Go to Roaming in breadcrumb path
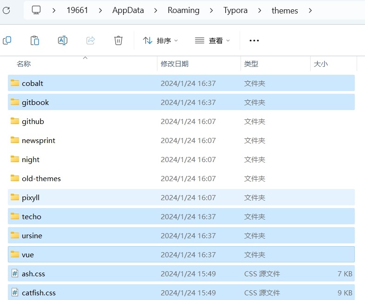365x300 pixels. coord(183,10)
